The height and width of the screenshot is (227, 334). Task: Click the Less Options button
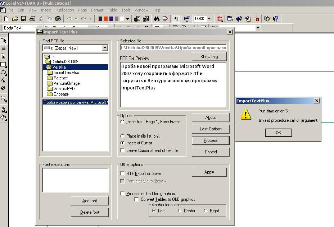(x=211, y=129)
